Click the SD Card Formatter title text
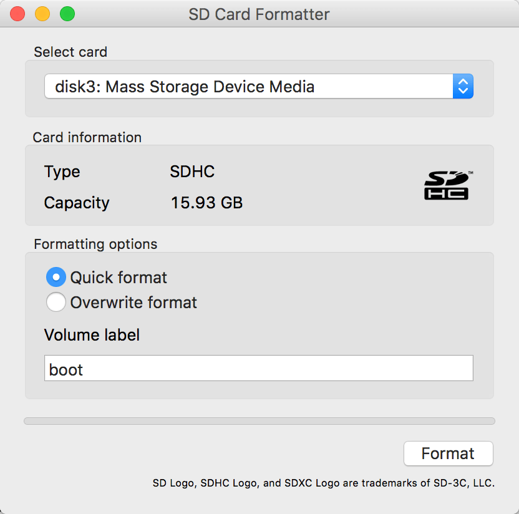Image resolution: width=519 pixels, height=514 pixels. [259, 14]
